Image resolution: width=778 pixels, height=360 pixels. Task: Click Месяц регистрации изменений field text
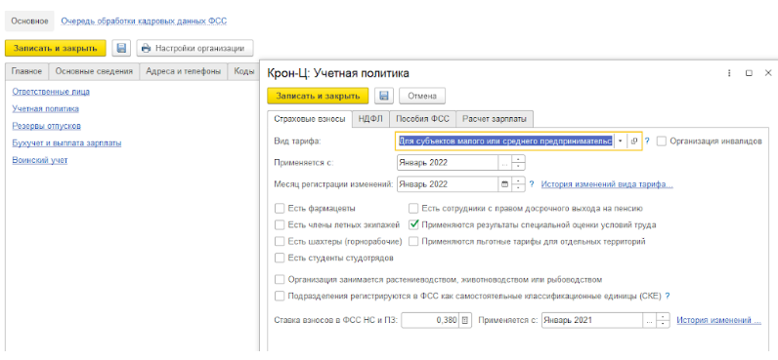[x=448, y=184]
